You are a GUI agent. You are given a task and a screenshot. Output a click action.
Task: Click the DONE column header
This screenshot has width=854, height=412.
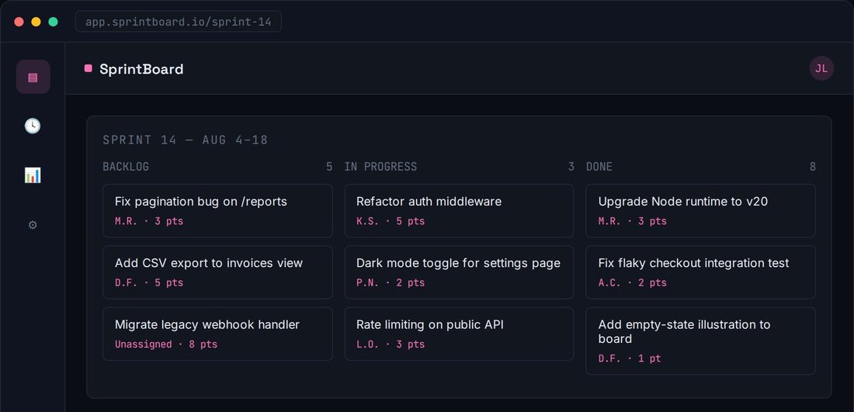tap(599, 167)
